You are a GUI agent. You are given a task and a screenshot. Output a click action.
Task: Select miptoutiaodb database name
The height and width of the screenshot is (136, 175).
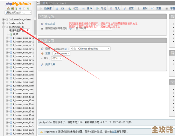coord(16,27)
